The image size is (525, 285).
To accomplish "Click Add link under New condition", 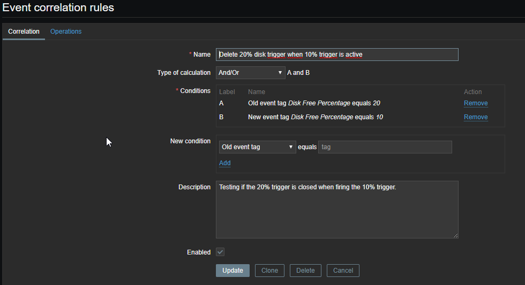I will pyautogui.click(x=225, y=163).
